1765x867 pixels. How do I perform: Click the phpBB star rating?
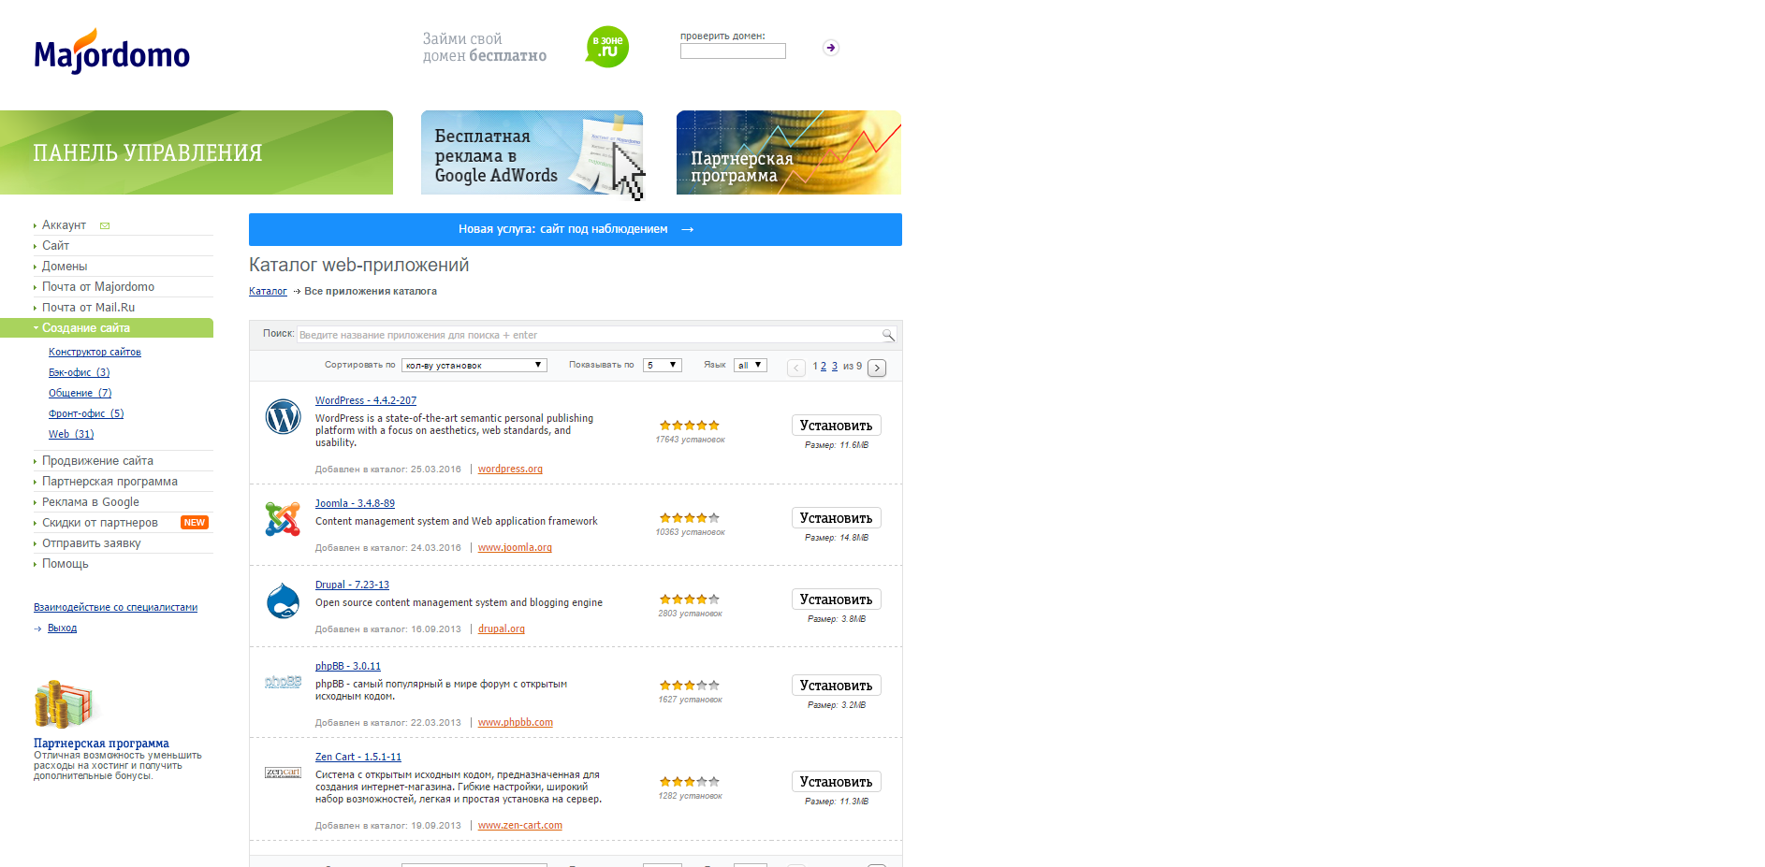point(690,686)
